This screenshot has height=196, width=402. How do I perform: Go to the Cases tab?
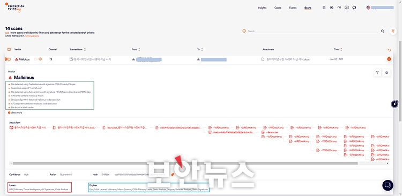pyautogui.click(x=278, y=7)
